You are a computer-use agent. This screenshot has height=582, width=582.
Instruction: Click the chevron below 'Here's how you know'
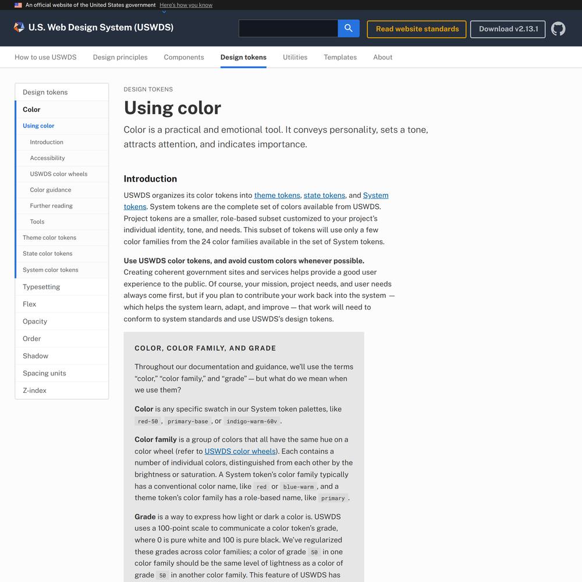coord(164,12)
